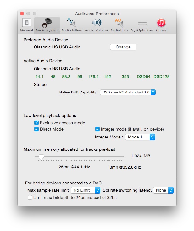The width and height of the screenshot is (194, 231).
Task: Click the 88.2 sample rate value
Action: pos(66,76)
